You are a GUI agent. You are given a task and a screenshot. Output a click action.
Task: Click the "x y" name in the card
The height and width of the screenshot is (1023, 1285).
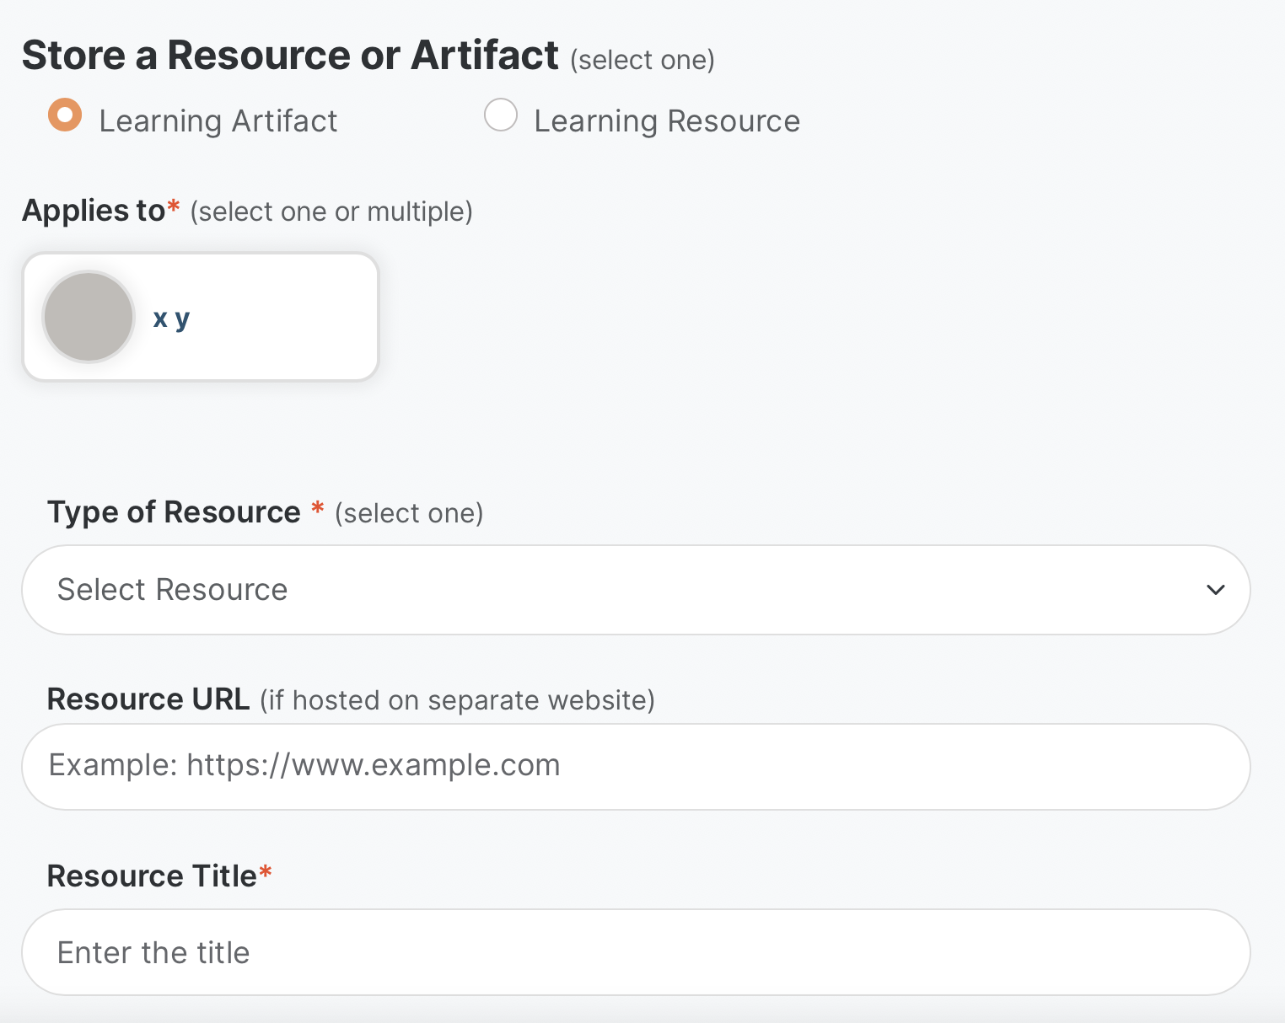pos(171,319)
